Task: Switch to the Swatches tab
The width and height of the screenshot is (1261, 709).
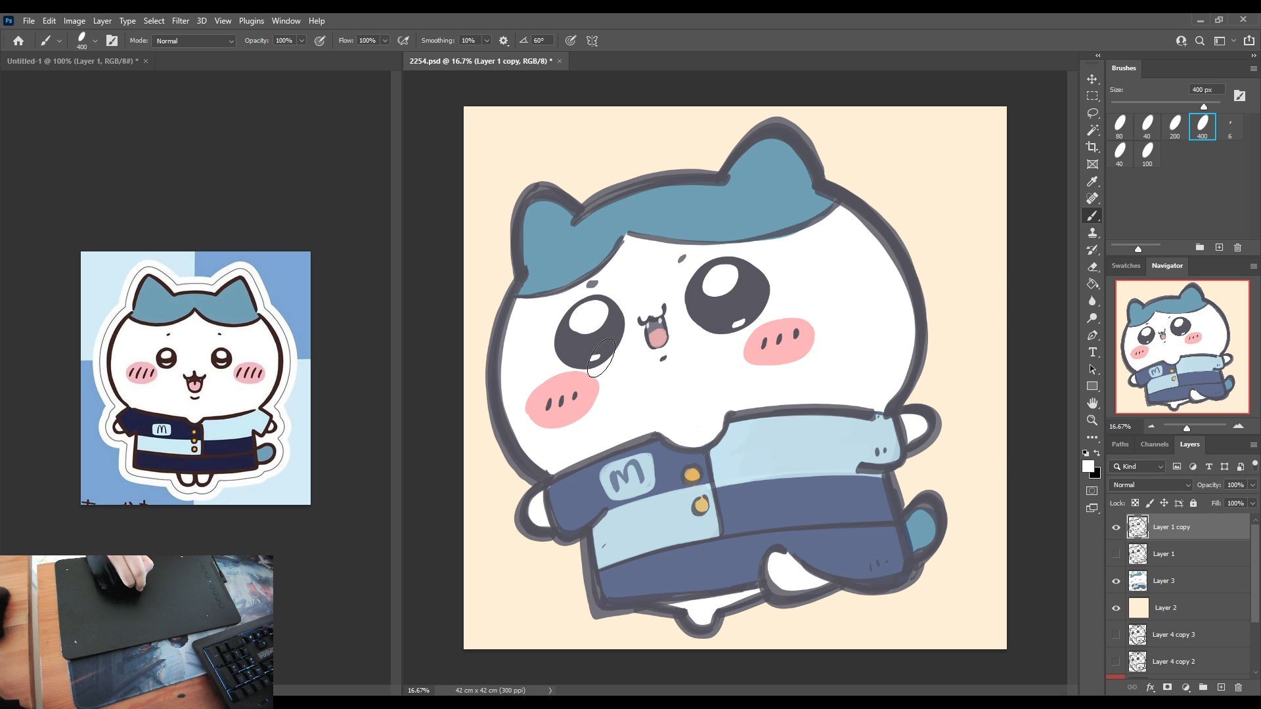Action: click(1126, 266)
